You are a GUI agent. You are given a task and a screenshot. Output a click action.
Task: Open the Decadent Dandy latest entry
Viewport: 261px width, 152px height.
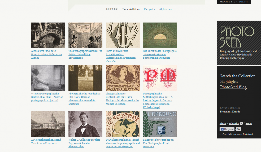(x=230, y=112)
